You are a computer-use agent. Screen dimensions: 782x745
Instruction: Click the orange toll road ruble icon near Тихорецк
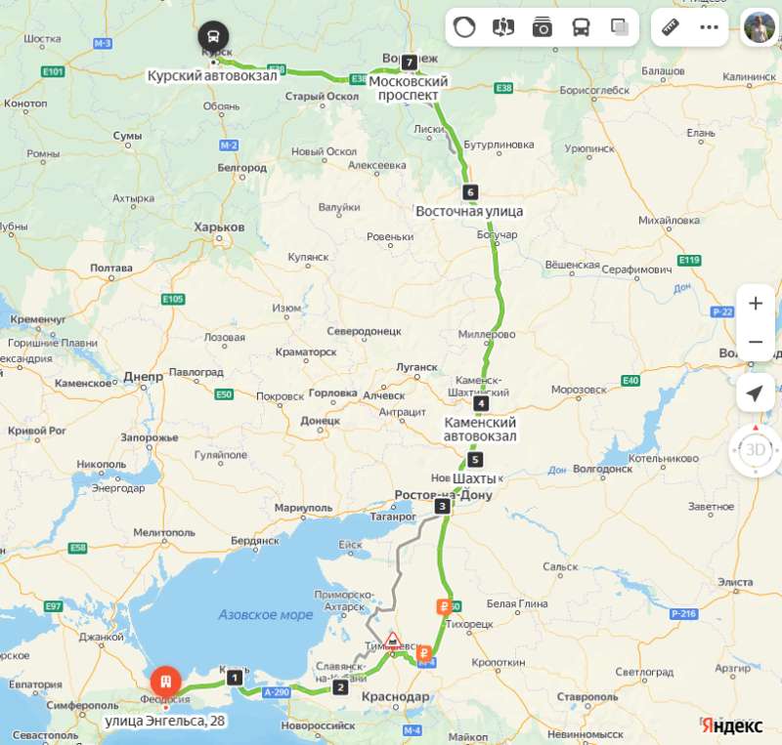coord(444,606)
